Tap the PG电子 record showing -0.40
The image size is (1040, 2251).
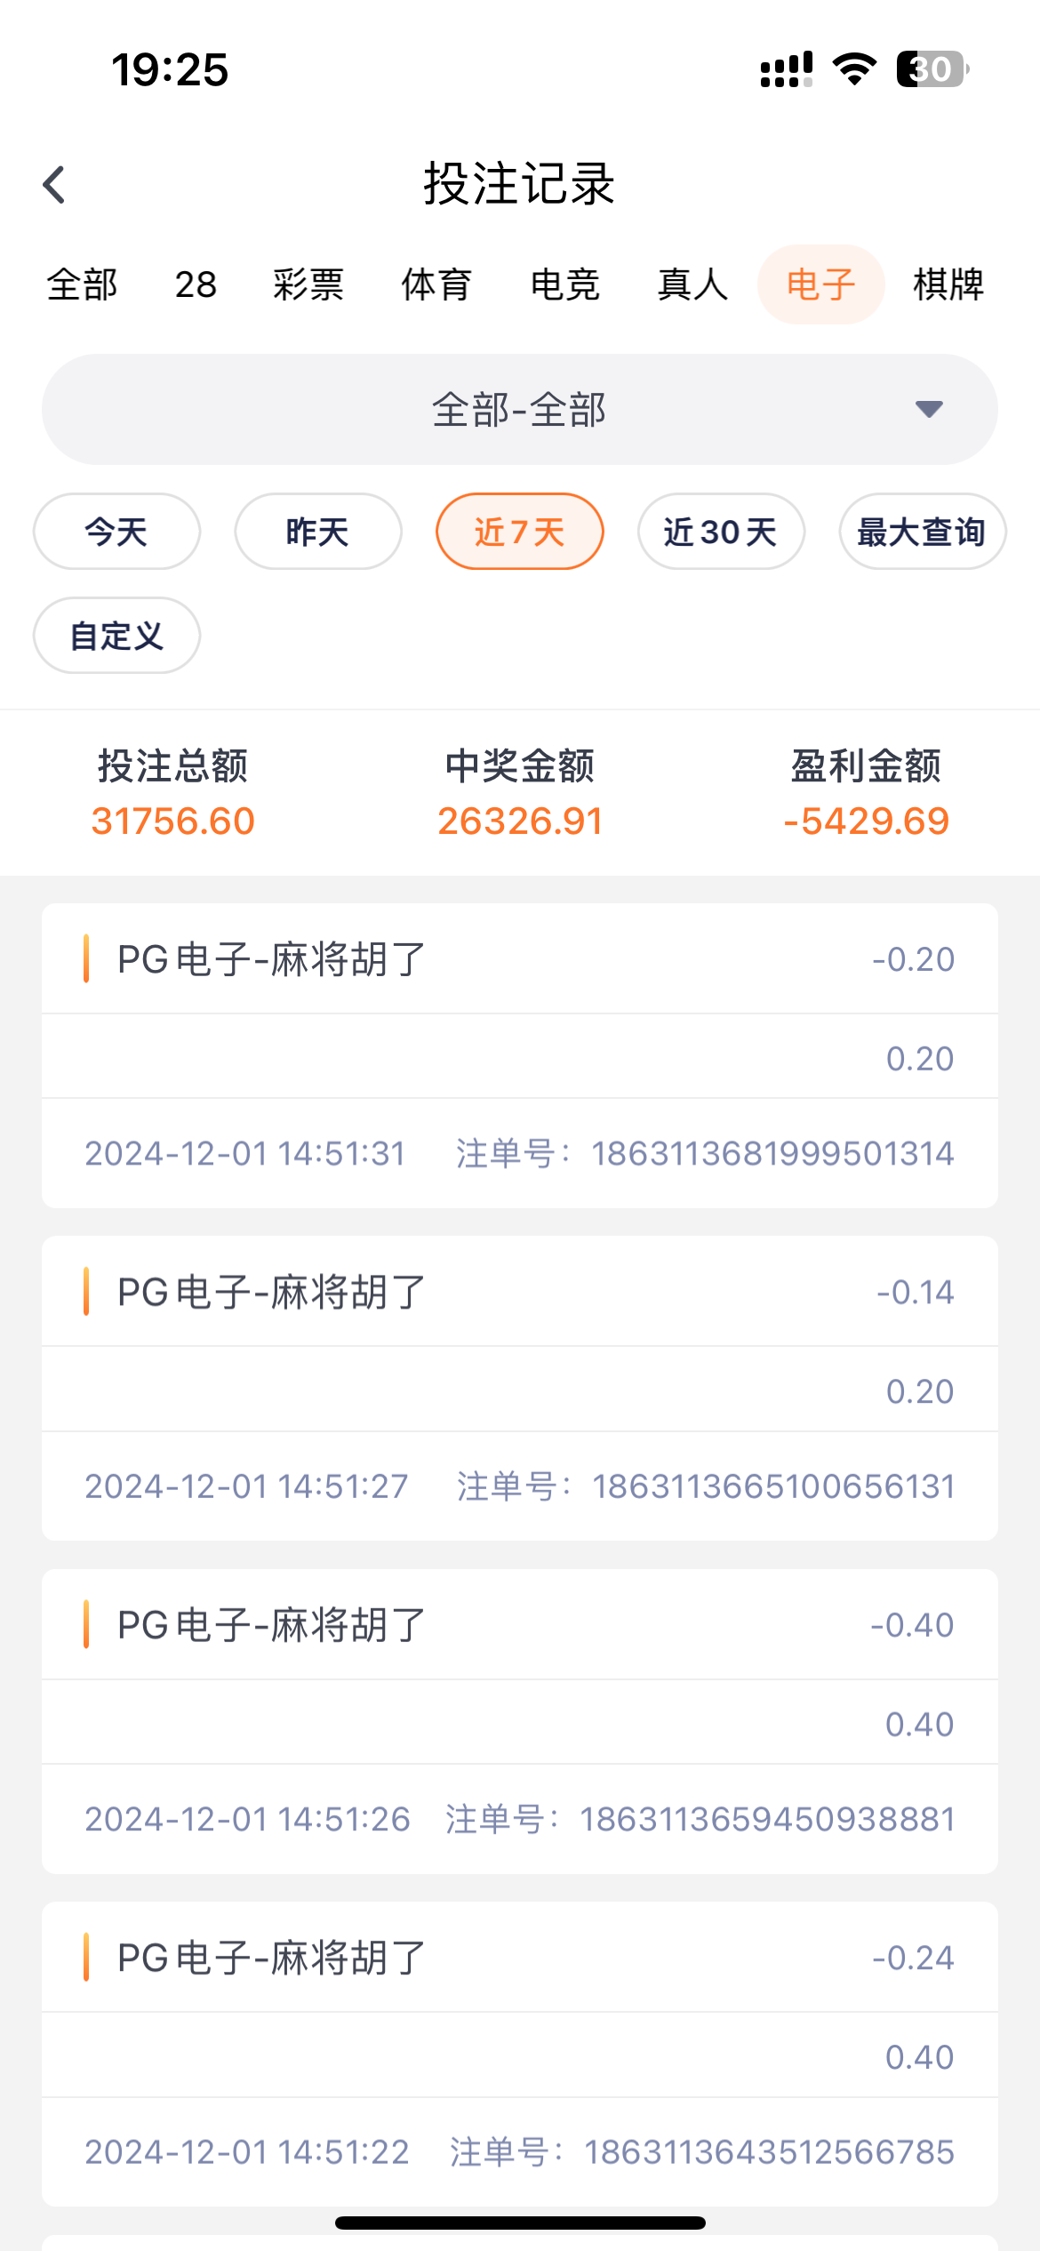coord(519,1720)
